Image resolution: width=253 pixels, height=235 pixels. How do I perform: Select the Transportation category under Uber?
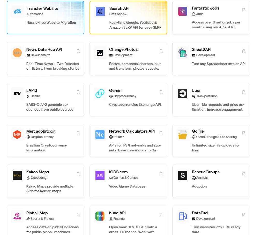(205, 96)
